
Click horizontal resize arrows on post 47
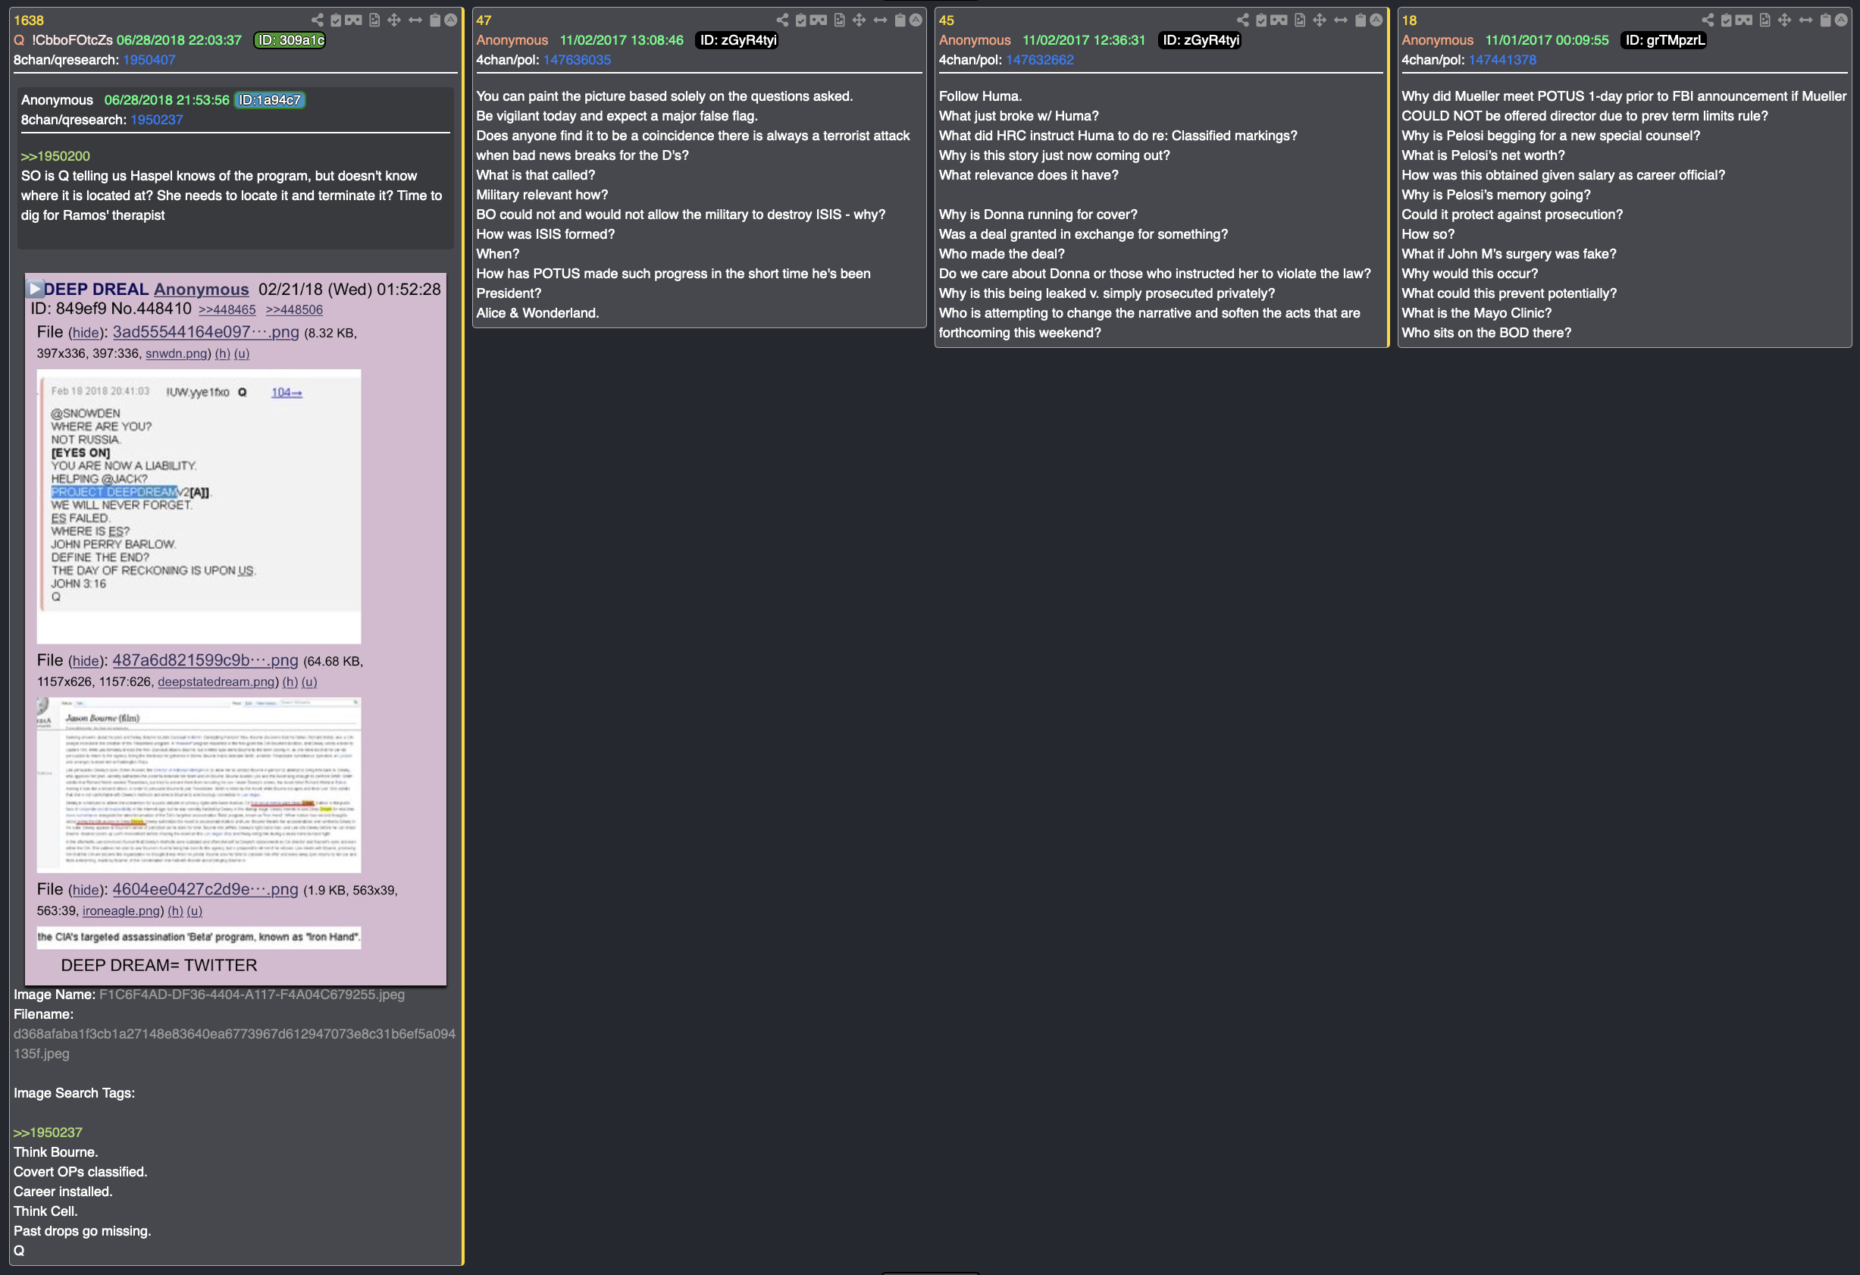tap(881, 20)
